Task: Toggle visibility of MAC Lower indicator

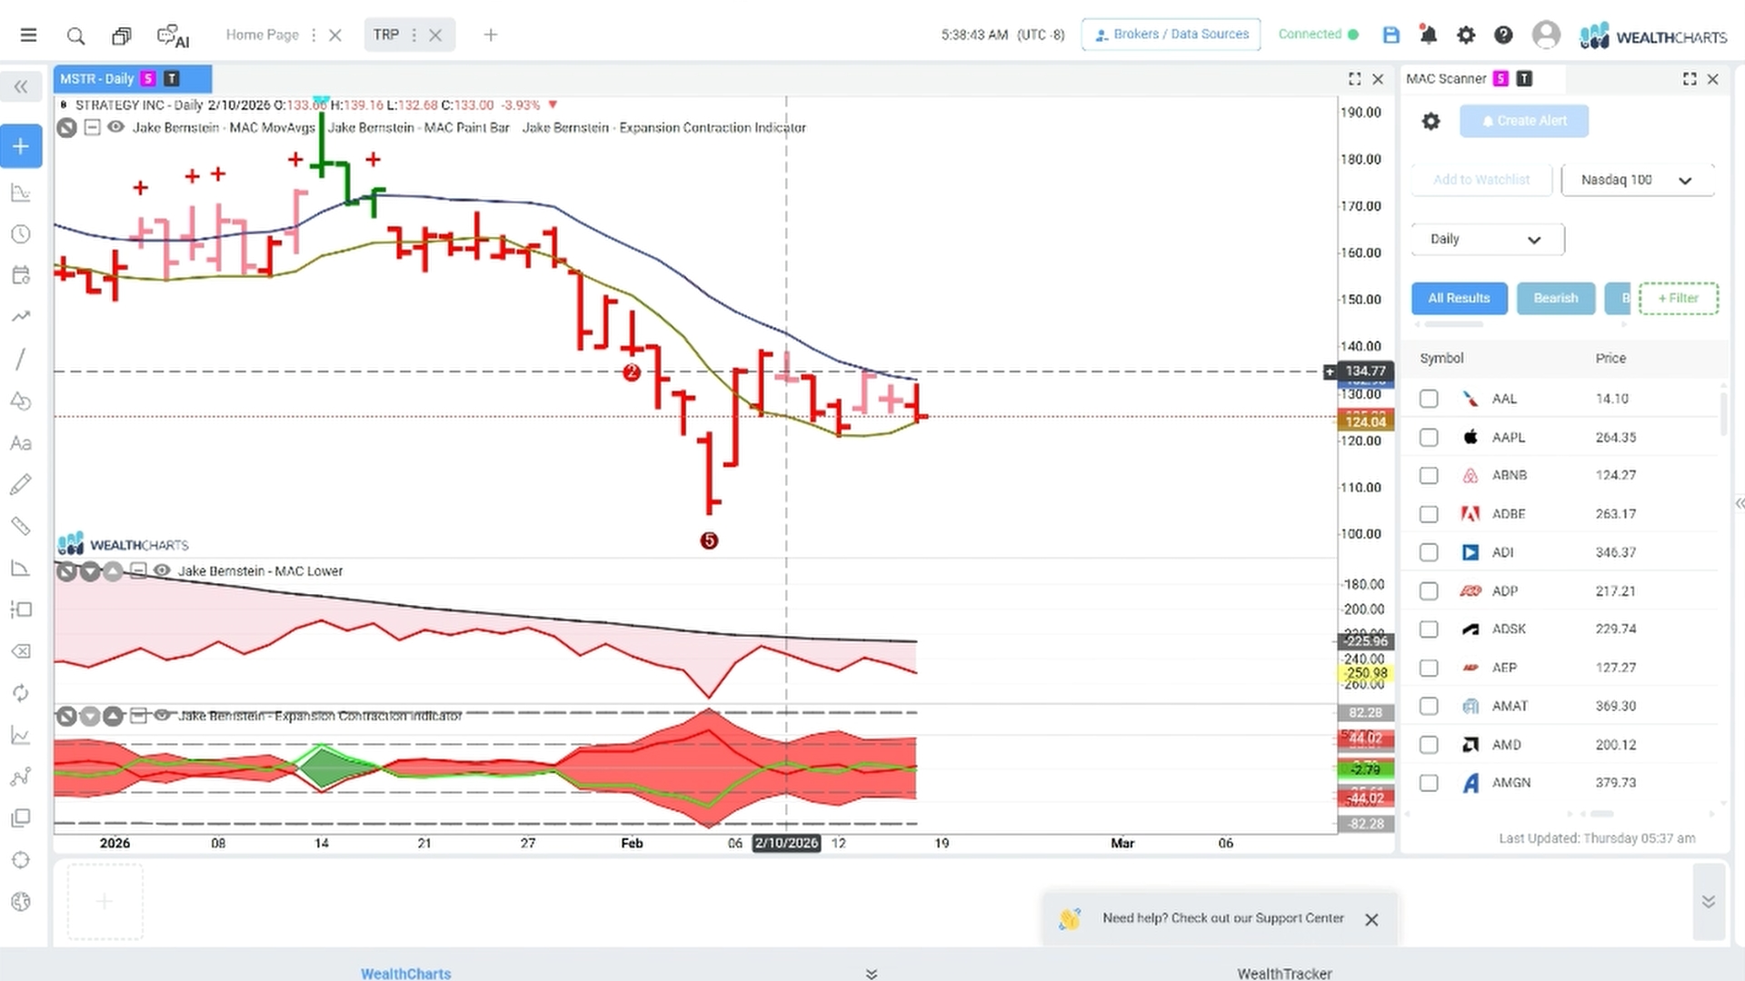Action: pyautogui.click(x=162, y=570)
